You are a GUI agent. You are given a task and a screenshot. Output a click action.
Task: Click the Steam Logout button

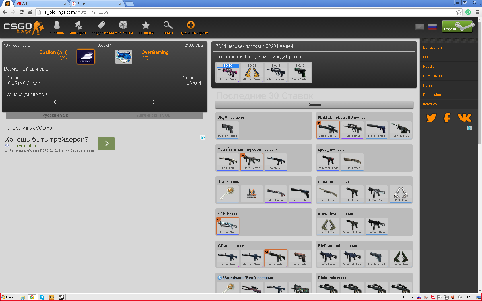[458, 27]
